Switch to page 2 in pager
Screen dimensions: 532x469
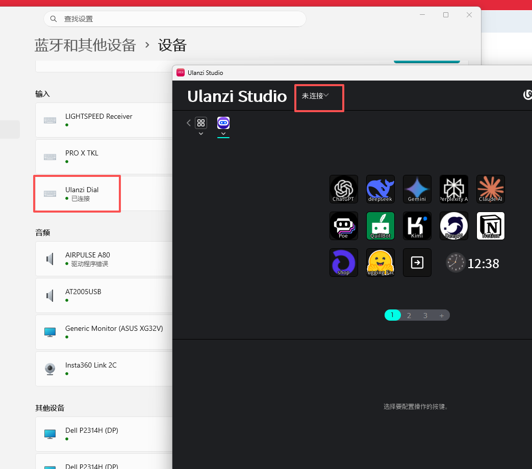[409, 316]
